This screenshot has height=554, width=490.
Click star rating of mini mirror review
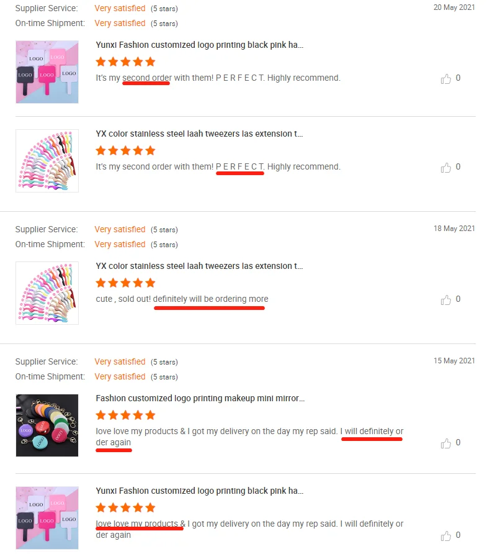(125, 415)
